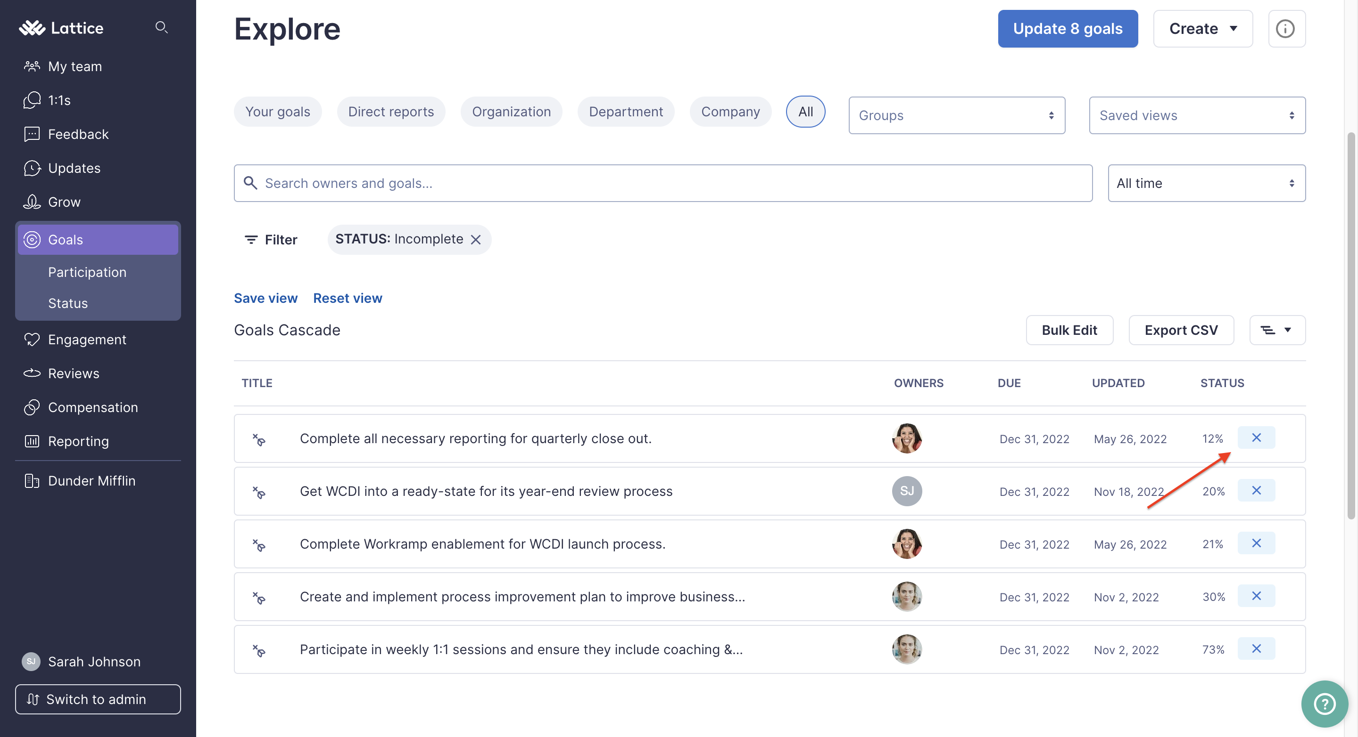
Task: Focus the Search owners and goals field
Action: (663, 183)
